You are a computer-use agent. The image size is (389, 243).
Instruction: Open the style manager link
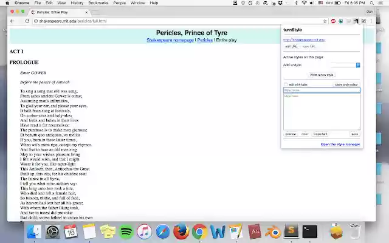(x=340, y=145)
